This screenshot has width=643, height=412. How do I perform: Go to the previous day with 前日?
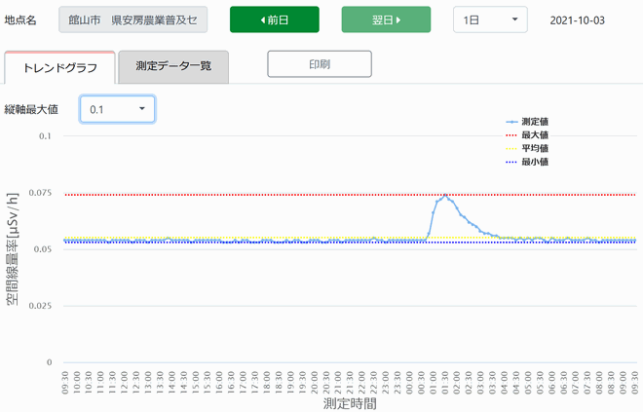pos(275,19)
